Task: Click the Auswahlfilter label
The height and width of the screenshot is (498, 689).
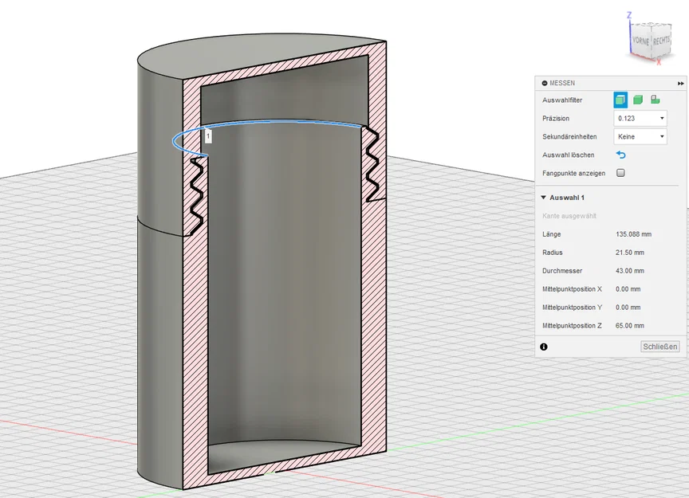Action: click(562, 100)
